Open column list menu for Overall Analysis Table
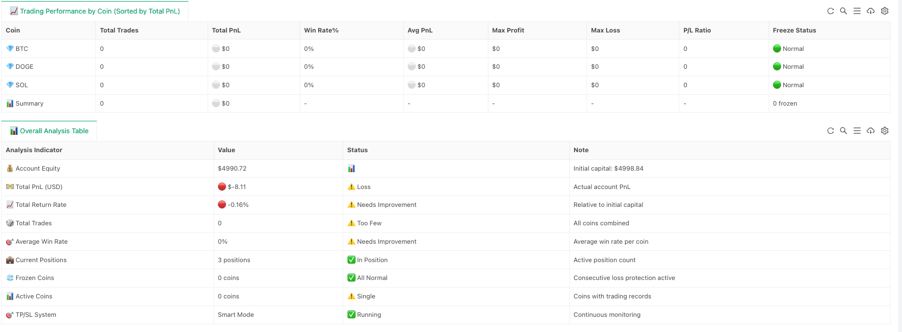Screen dimensions: 902x332 coord(857,131)
